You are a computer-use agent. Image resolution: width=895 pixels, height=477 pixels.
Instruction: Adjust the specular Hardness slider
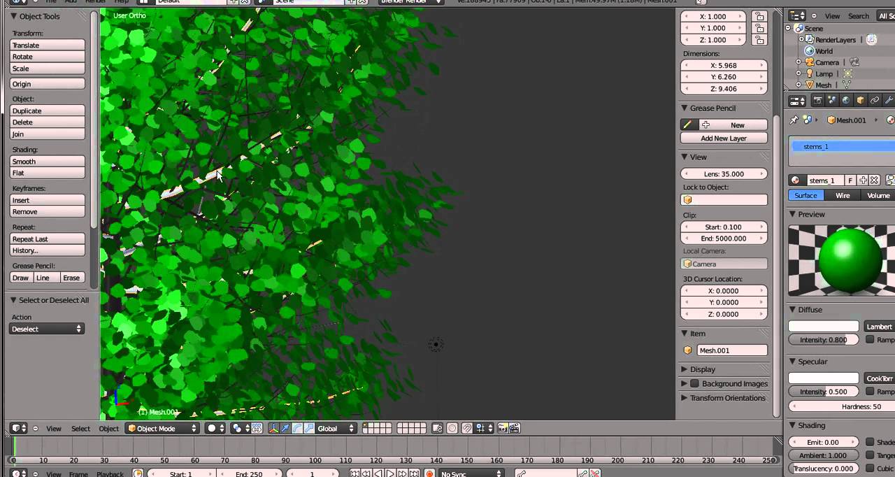pos(842,406)
